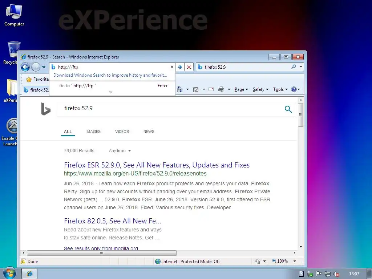Select the ALL results tab
Viewport: 372px width, 279px height.
coord(68,132)
